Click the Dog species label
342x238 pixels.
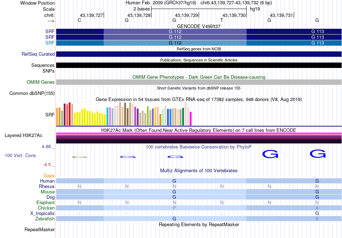click(x=51, y=197)
